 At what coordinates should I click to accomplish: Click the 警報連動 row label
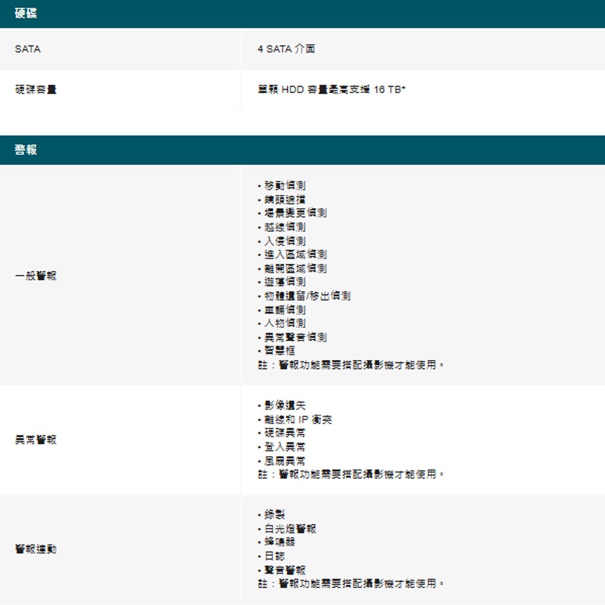pyautogui.click(x=36, y=549)
